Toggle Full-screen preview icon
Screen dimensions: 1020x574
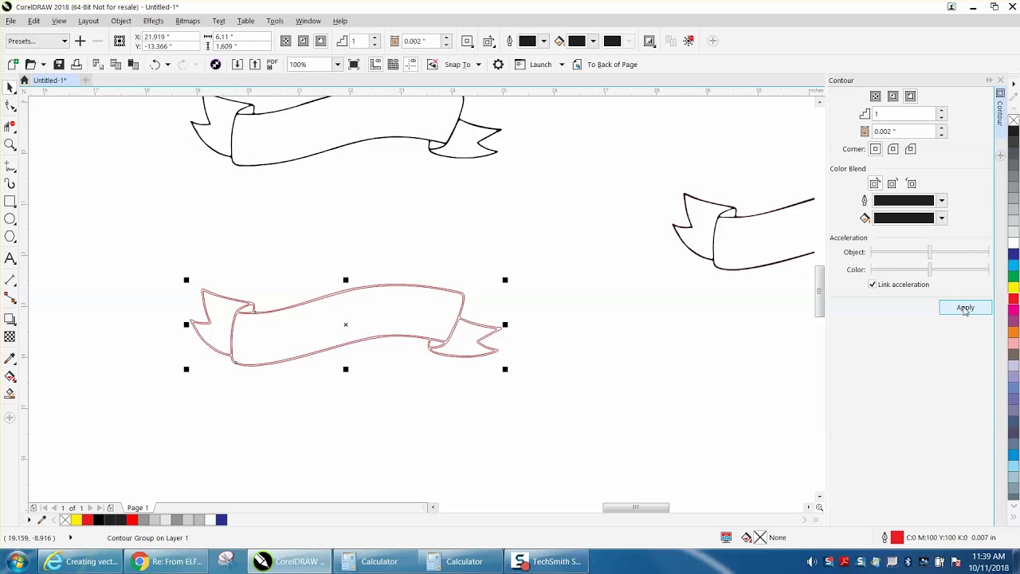pos(354,65)
